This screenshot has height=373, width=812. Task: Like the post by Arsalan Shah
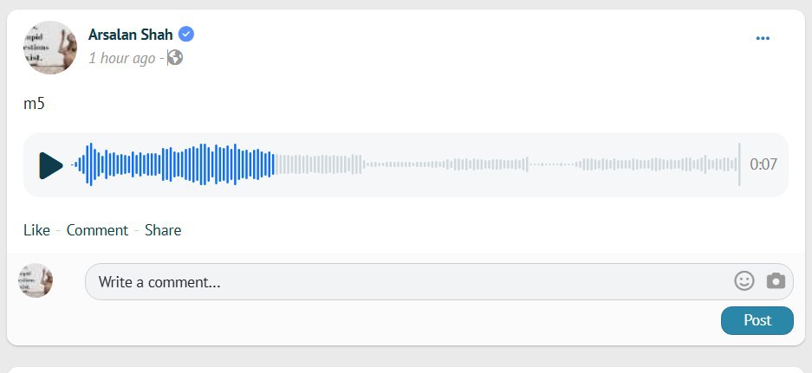[36, 230]
